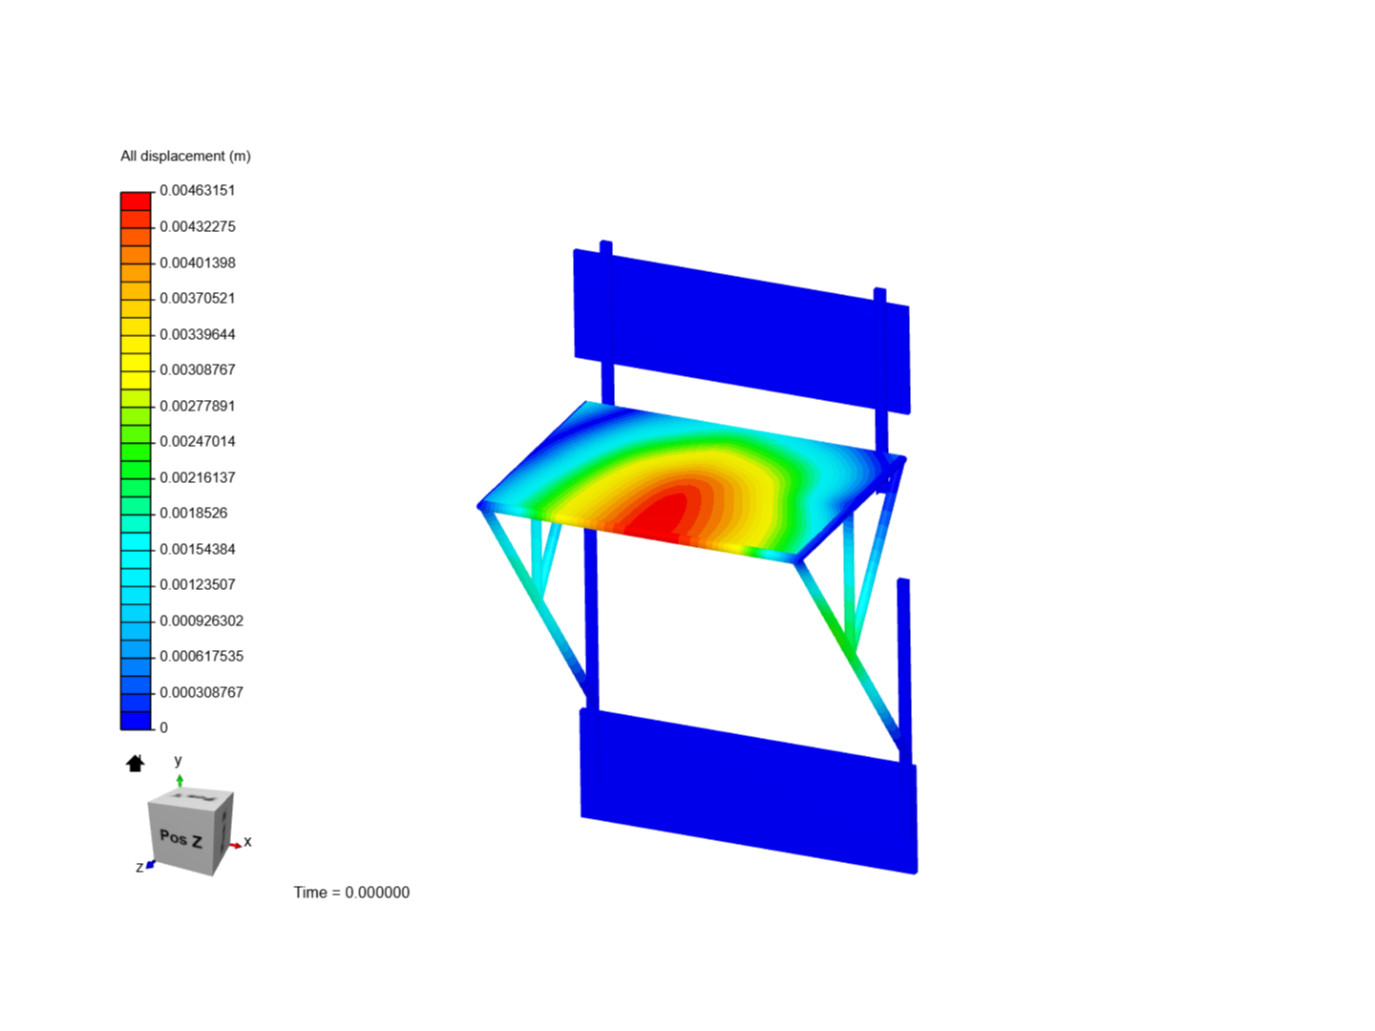The width and height of the screenshot is (1375, 1031).
Task: Click the legend value 0.00123507
Action: 197,584
